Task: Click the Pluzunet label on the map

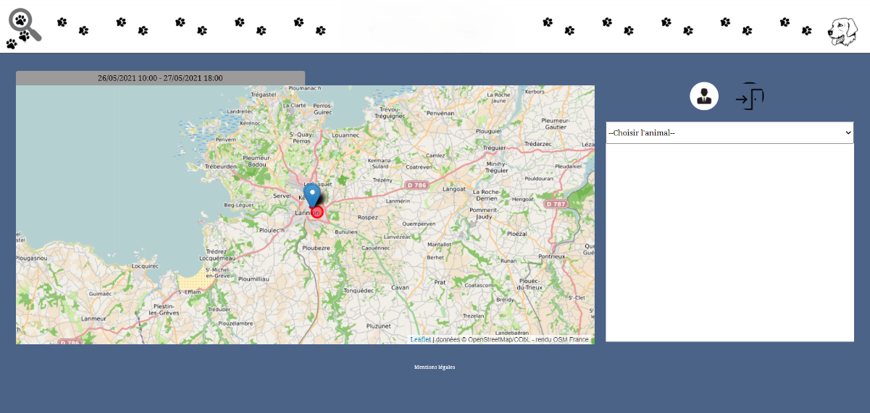Action: [x=379, y=325]
